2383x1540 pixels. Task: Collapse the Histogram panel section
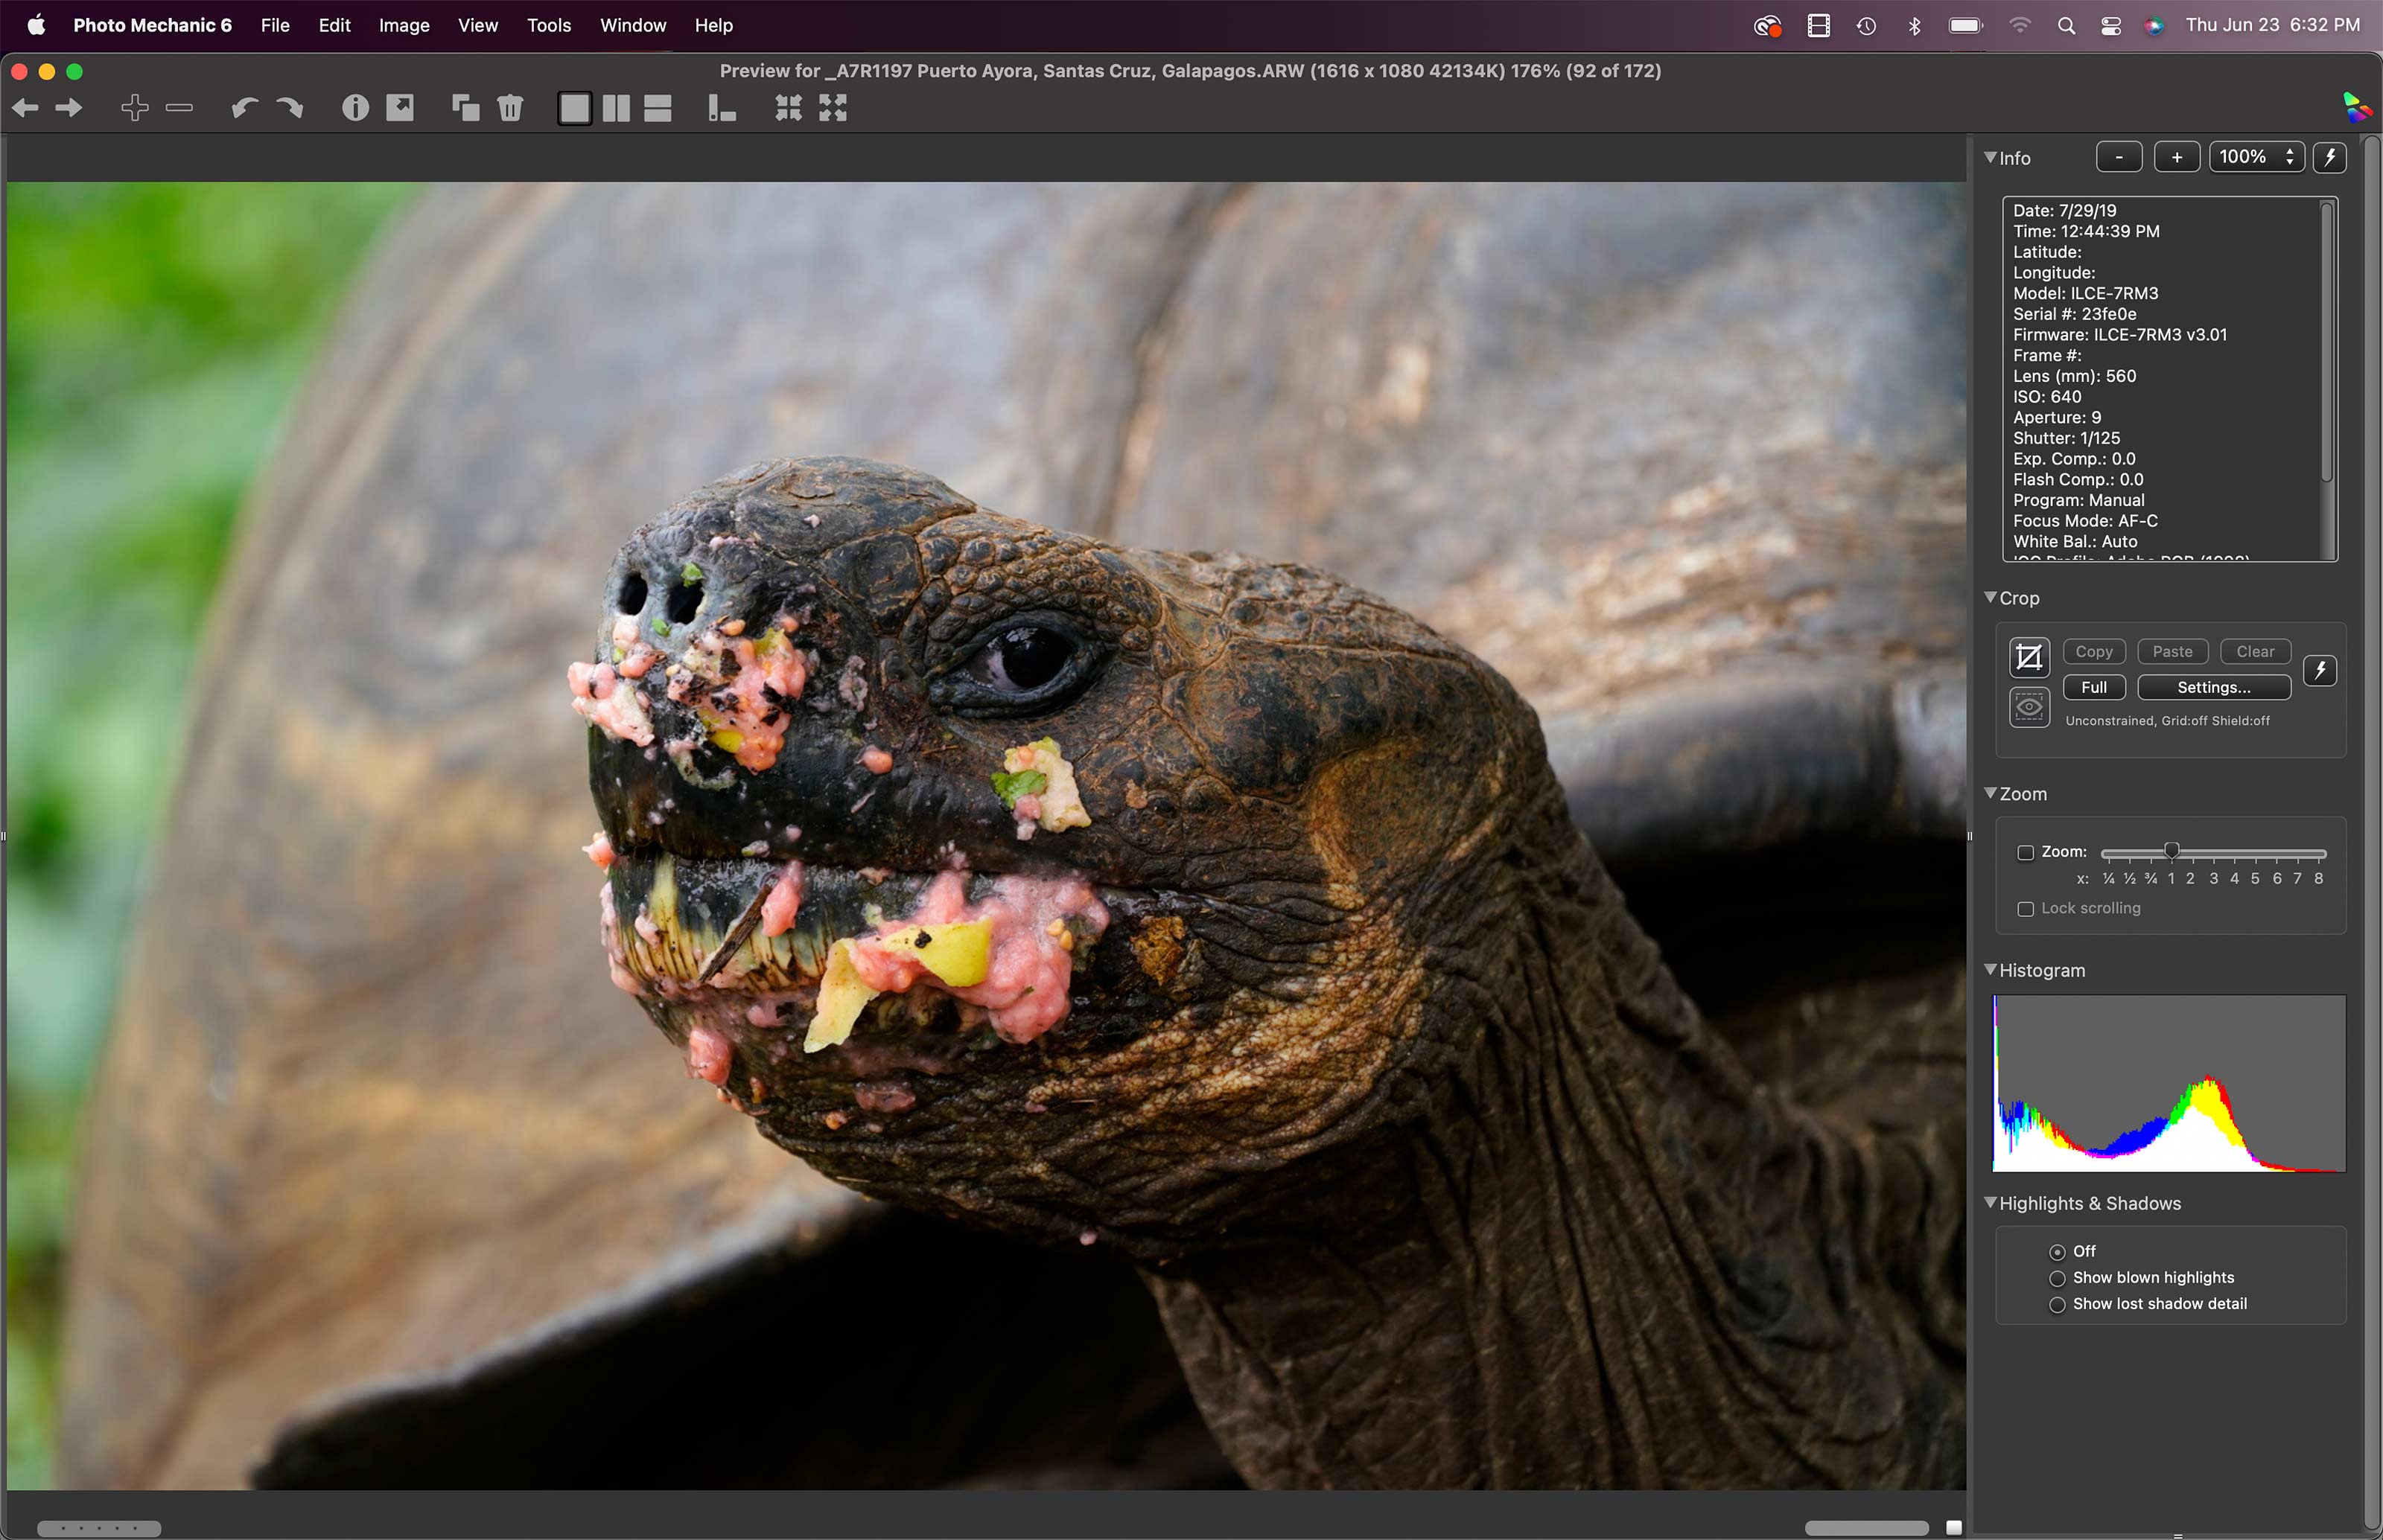click(1991, 969)
